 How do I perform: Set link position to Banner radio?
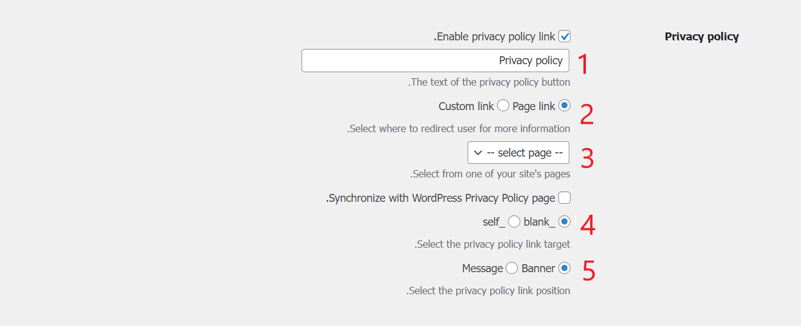point(564,268)
